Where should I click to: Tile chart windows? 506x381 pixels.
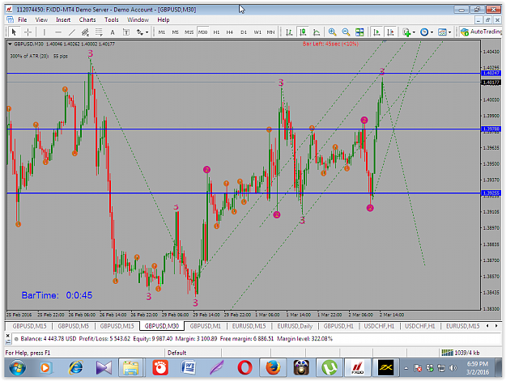(359, 32)
